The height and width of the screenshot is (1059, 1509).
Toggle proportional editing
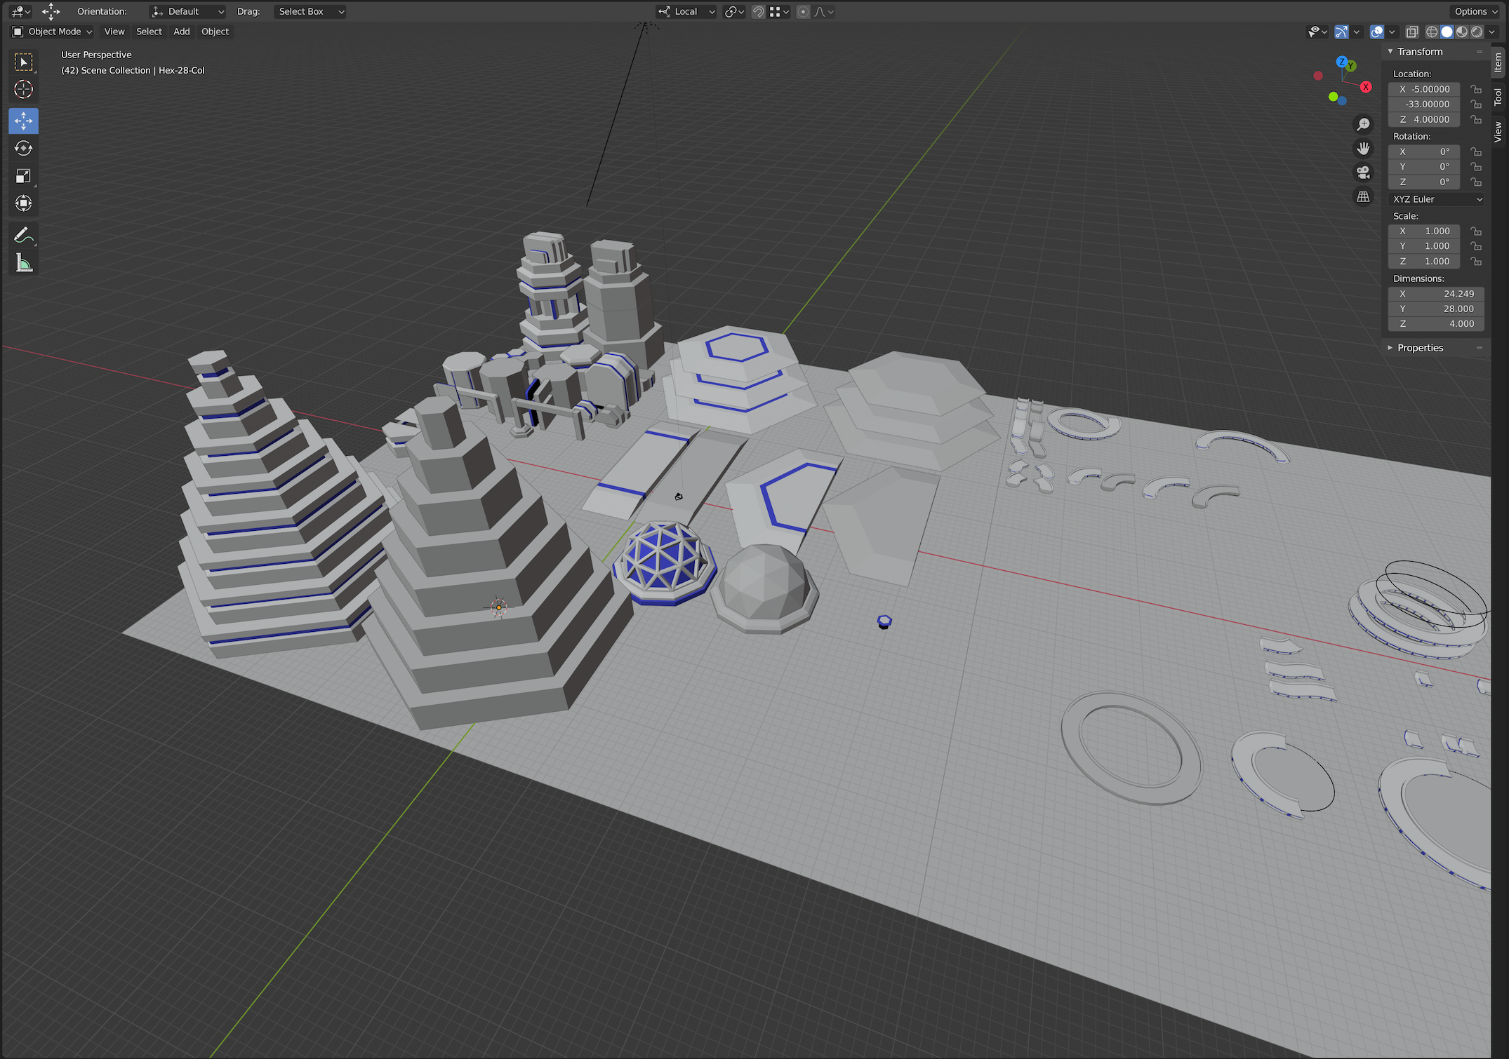803,12
